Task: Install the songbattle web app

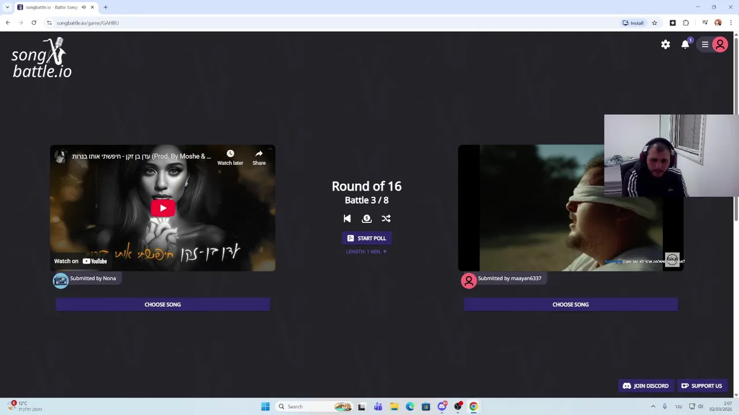Action: coord(633,22)
